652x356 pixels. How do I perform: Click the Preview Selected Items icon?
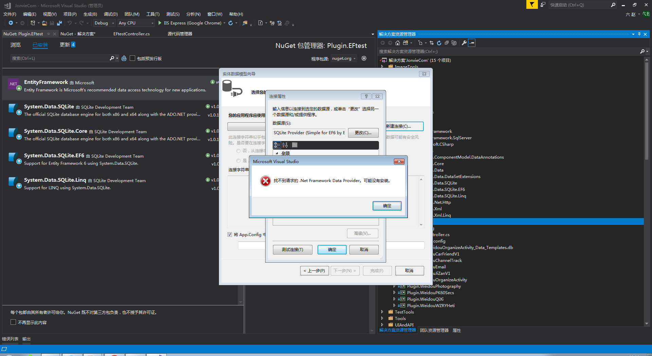472,43
